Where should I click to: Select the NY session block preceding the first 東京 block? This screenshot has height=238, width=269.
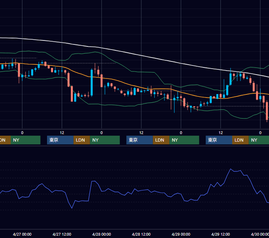pos(25,140)
